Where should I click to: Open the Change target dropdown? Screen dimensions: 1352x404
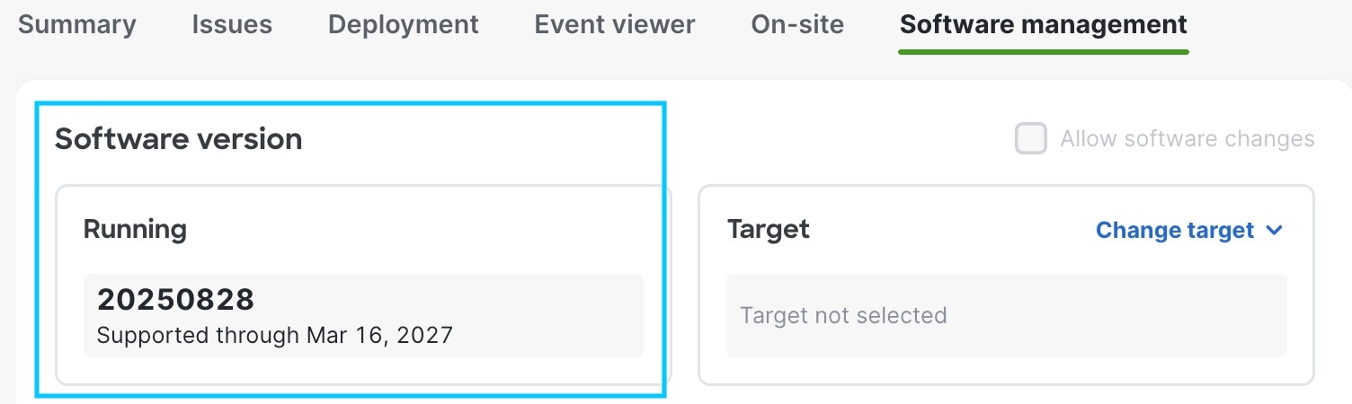coord(1174,231)
